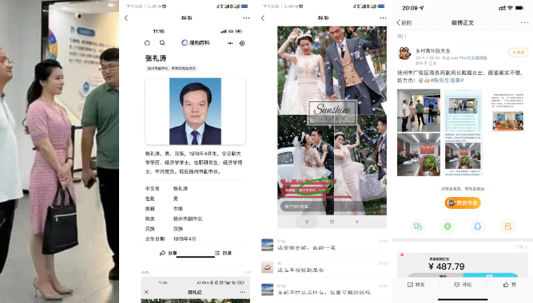Tap the orange 赞赏作者 button

(463, 203)
